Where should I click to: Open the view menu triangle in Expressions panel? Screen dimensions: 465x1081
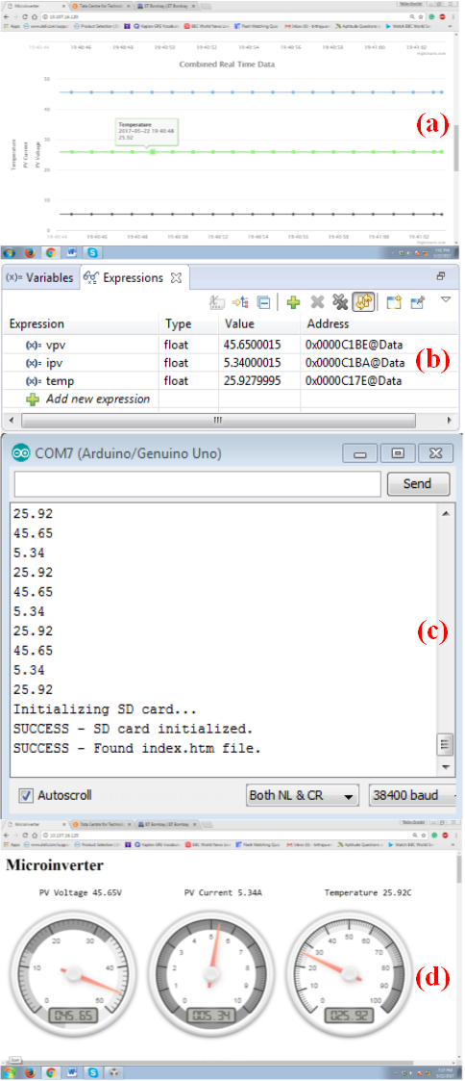coord(445,300)
